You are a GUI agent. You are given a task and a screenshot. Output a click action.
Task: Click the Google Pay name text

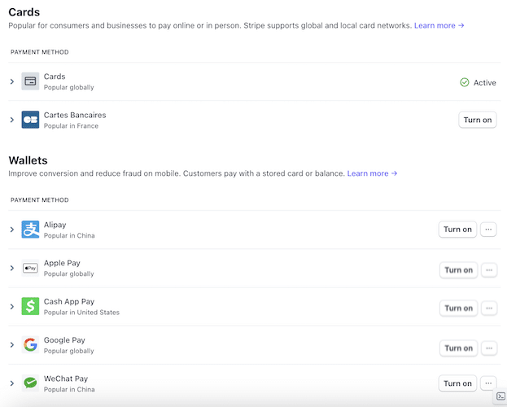64,340
